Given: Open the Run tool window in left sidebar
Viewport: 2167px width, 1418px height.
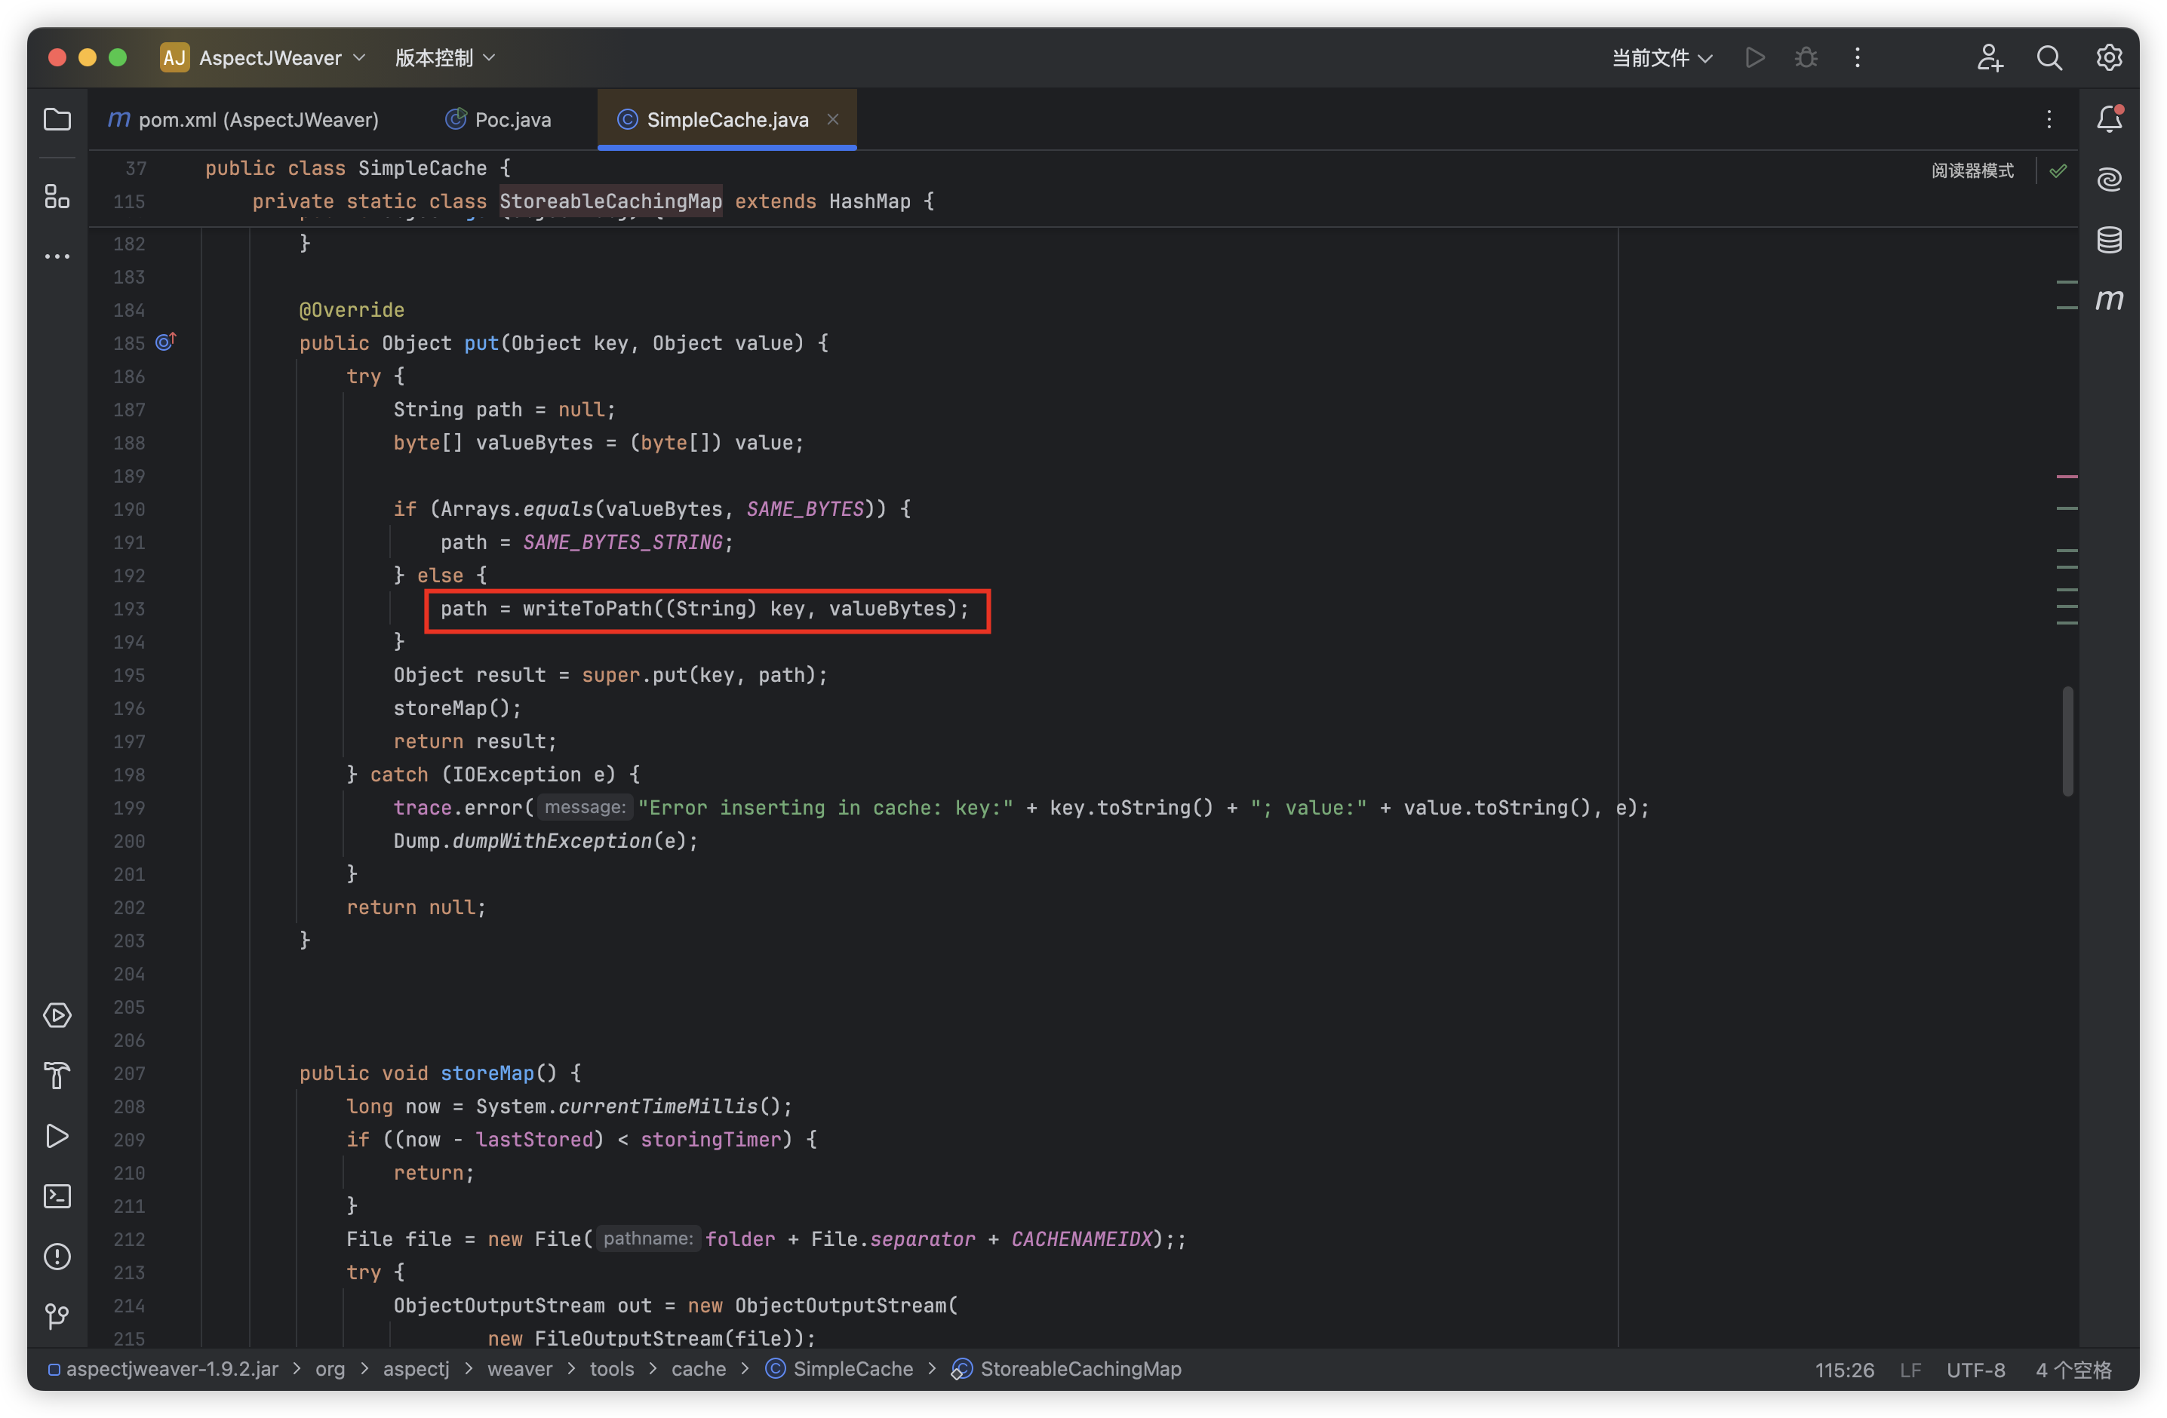Looking at the screenshot, I should pyautogui.click(x=57, y=1136).
